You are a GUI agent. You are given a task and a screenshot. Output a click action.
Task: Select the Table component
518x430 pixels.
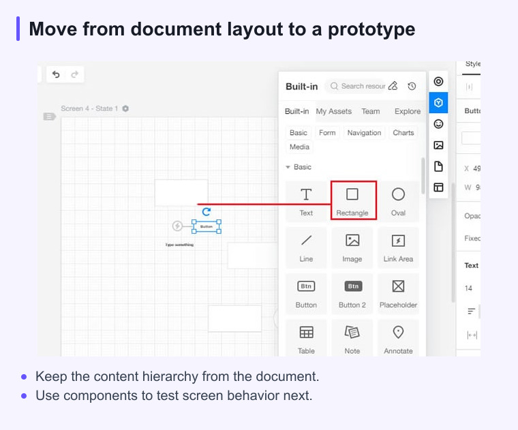306,339
